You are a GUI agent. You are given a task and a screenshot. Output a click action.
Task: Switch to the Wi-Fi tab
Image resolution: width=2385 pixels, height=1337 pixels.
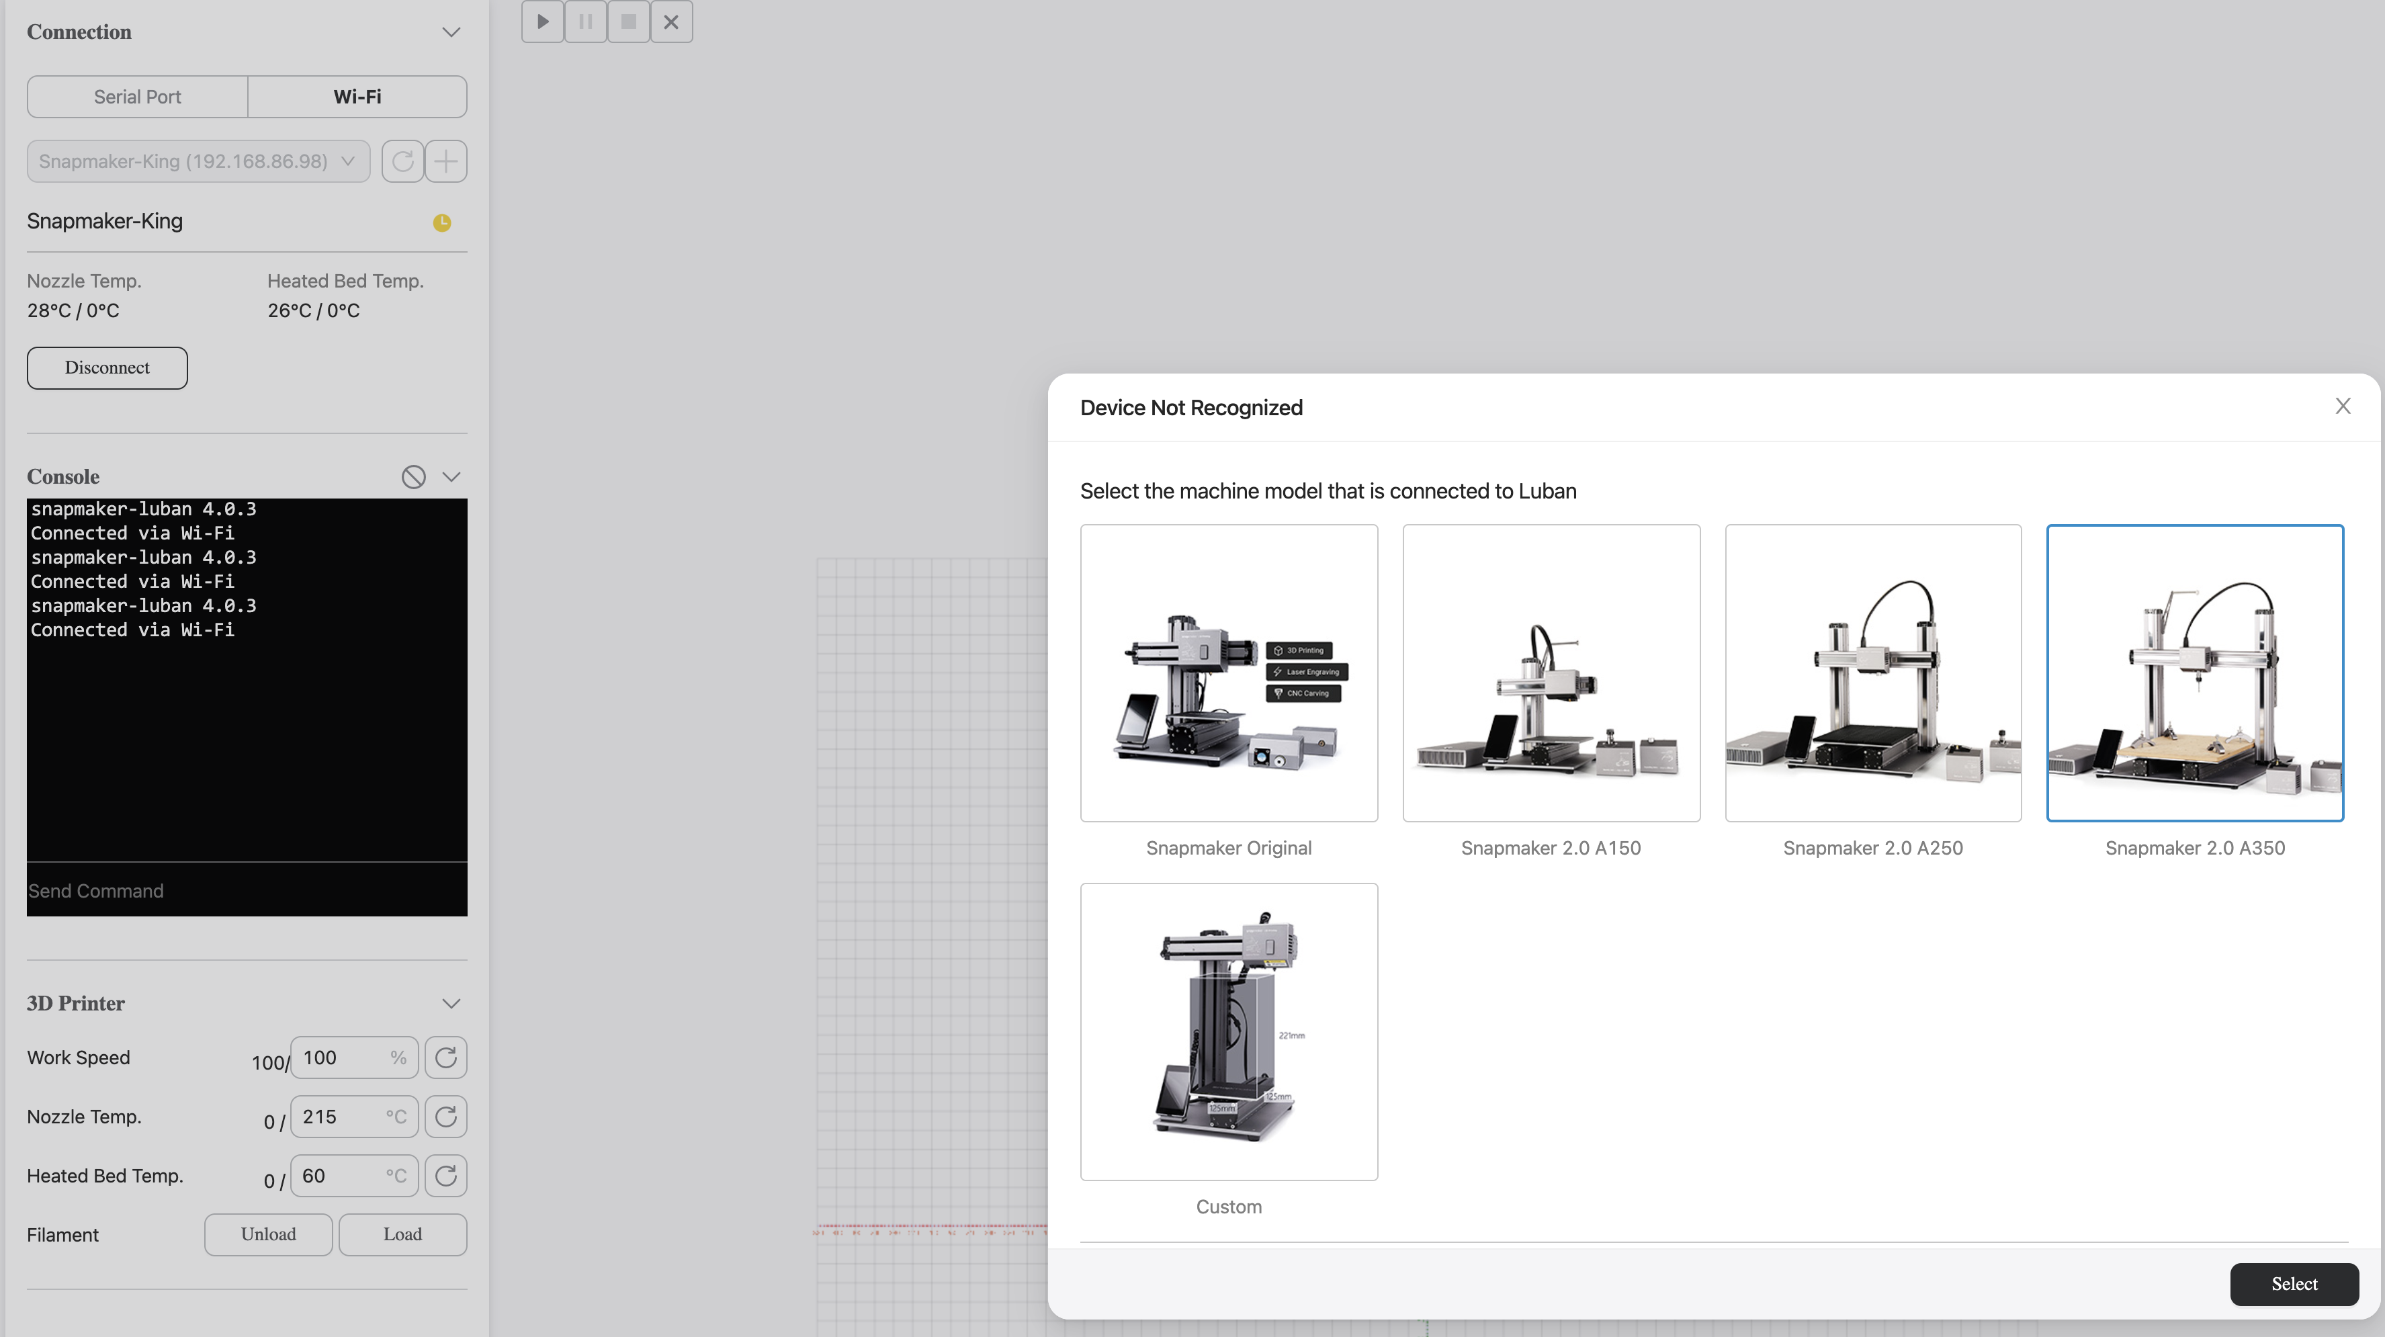coord(357,96)
